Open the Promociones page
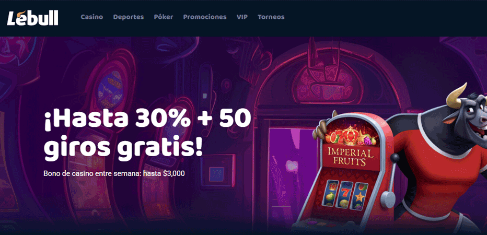The height and width of the screenshot is (235, 487). point(205,17)
